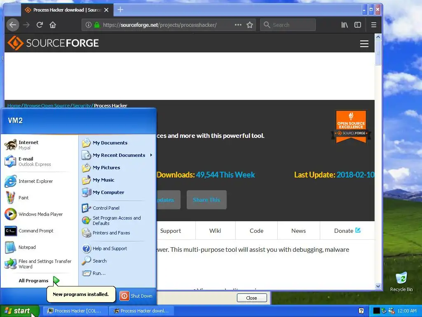This screenshot has height=317, width=422.
Task: Expand My Recent Documents submenu
Action: coord(117,155)
